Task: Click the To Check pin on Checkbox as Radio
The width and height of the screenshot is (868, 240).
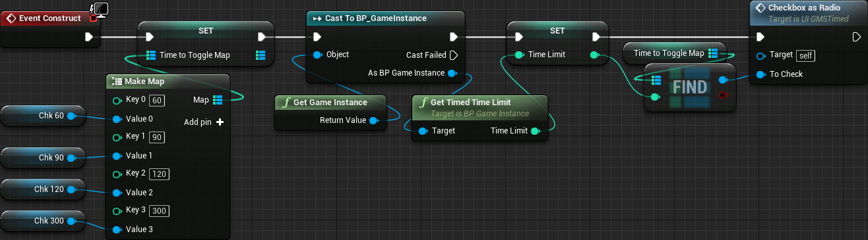Action: click(x=760, y=74)
